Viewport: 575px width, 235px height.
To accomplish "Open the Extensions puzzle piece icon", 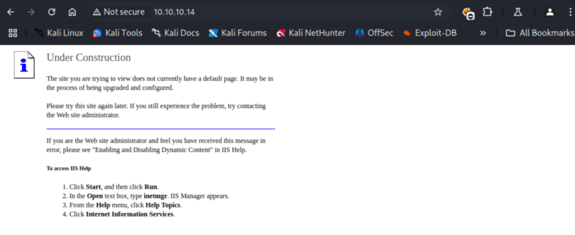I will coord(487,12).
